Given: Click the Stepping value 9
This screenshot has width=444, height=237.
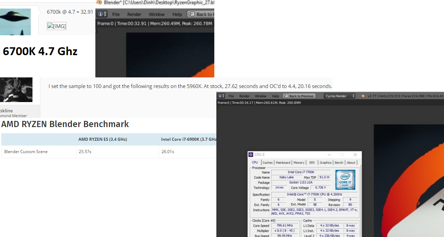Looking at the screenshot, I should coord(350,200).
